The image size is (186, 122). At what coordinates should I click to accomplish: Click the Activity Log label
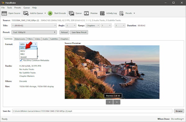[x=111, y=13]
